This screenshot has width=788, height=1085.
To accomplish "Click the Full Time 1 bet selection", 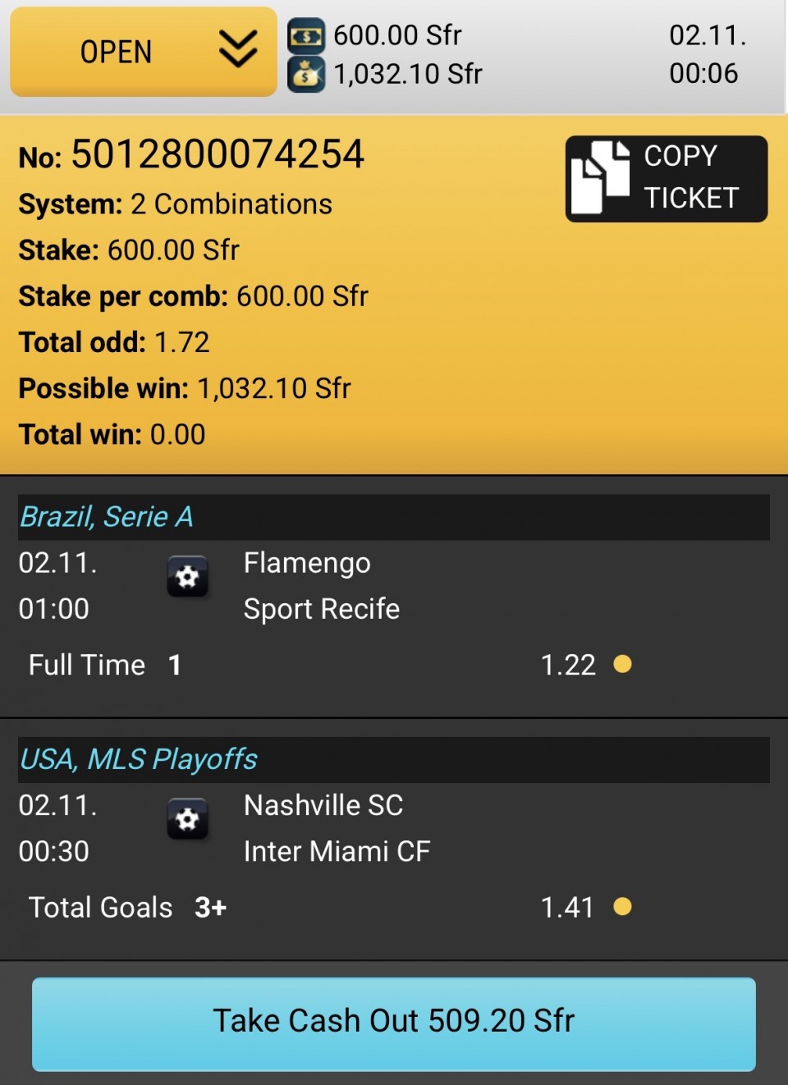I will pos(105,665).
